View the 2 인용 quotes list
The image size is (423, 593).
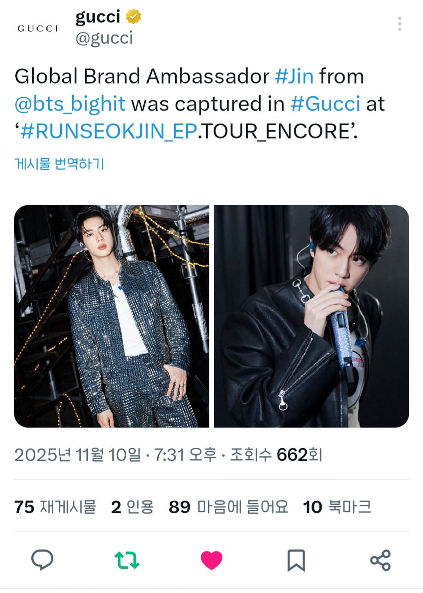tap(133, 507)
